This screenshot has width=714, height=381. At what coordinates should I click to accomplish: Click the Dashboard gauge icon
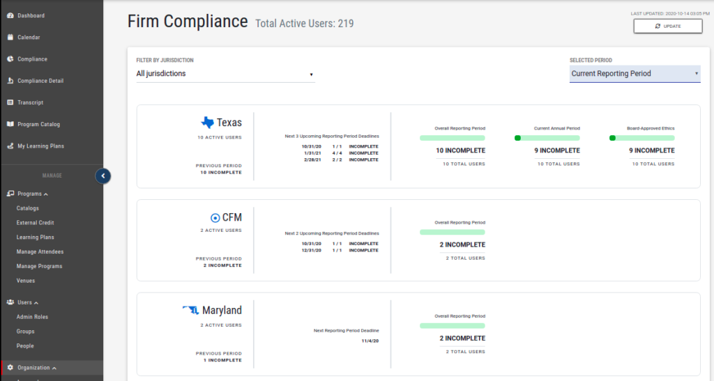10,15
